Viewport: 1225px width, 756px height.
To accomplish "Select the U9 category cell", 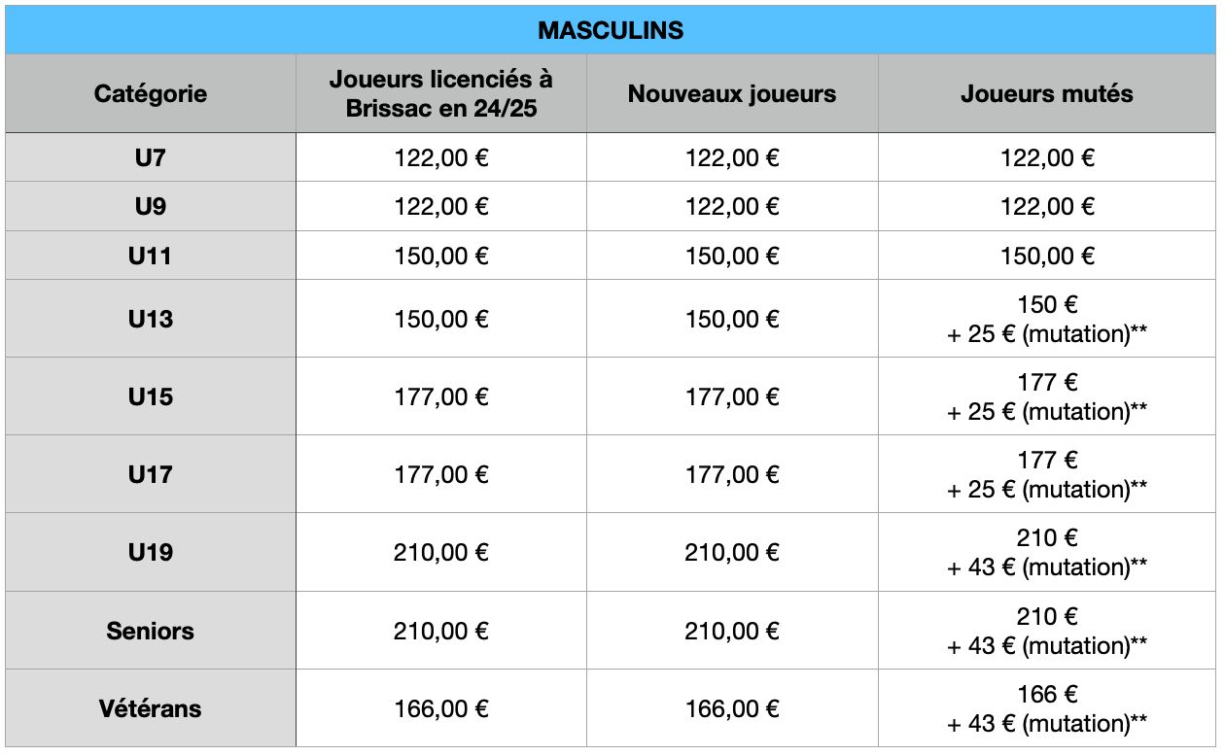I will click(x=151, y=206).
